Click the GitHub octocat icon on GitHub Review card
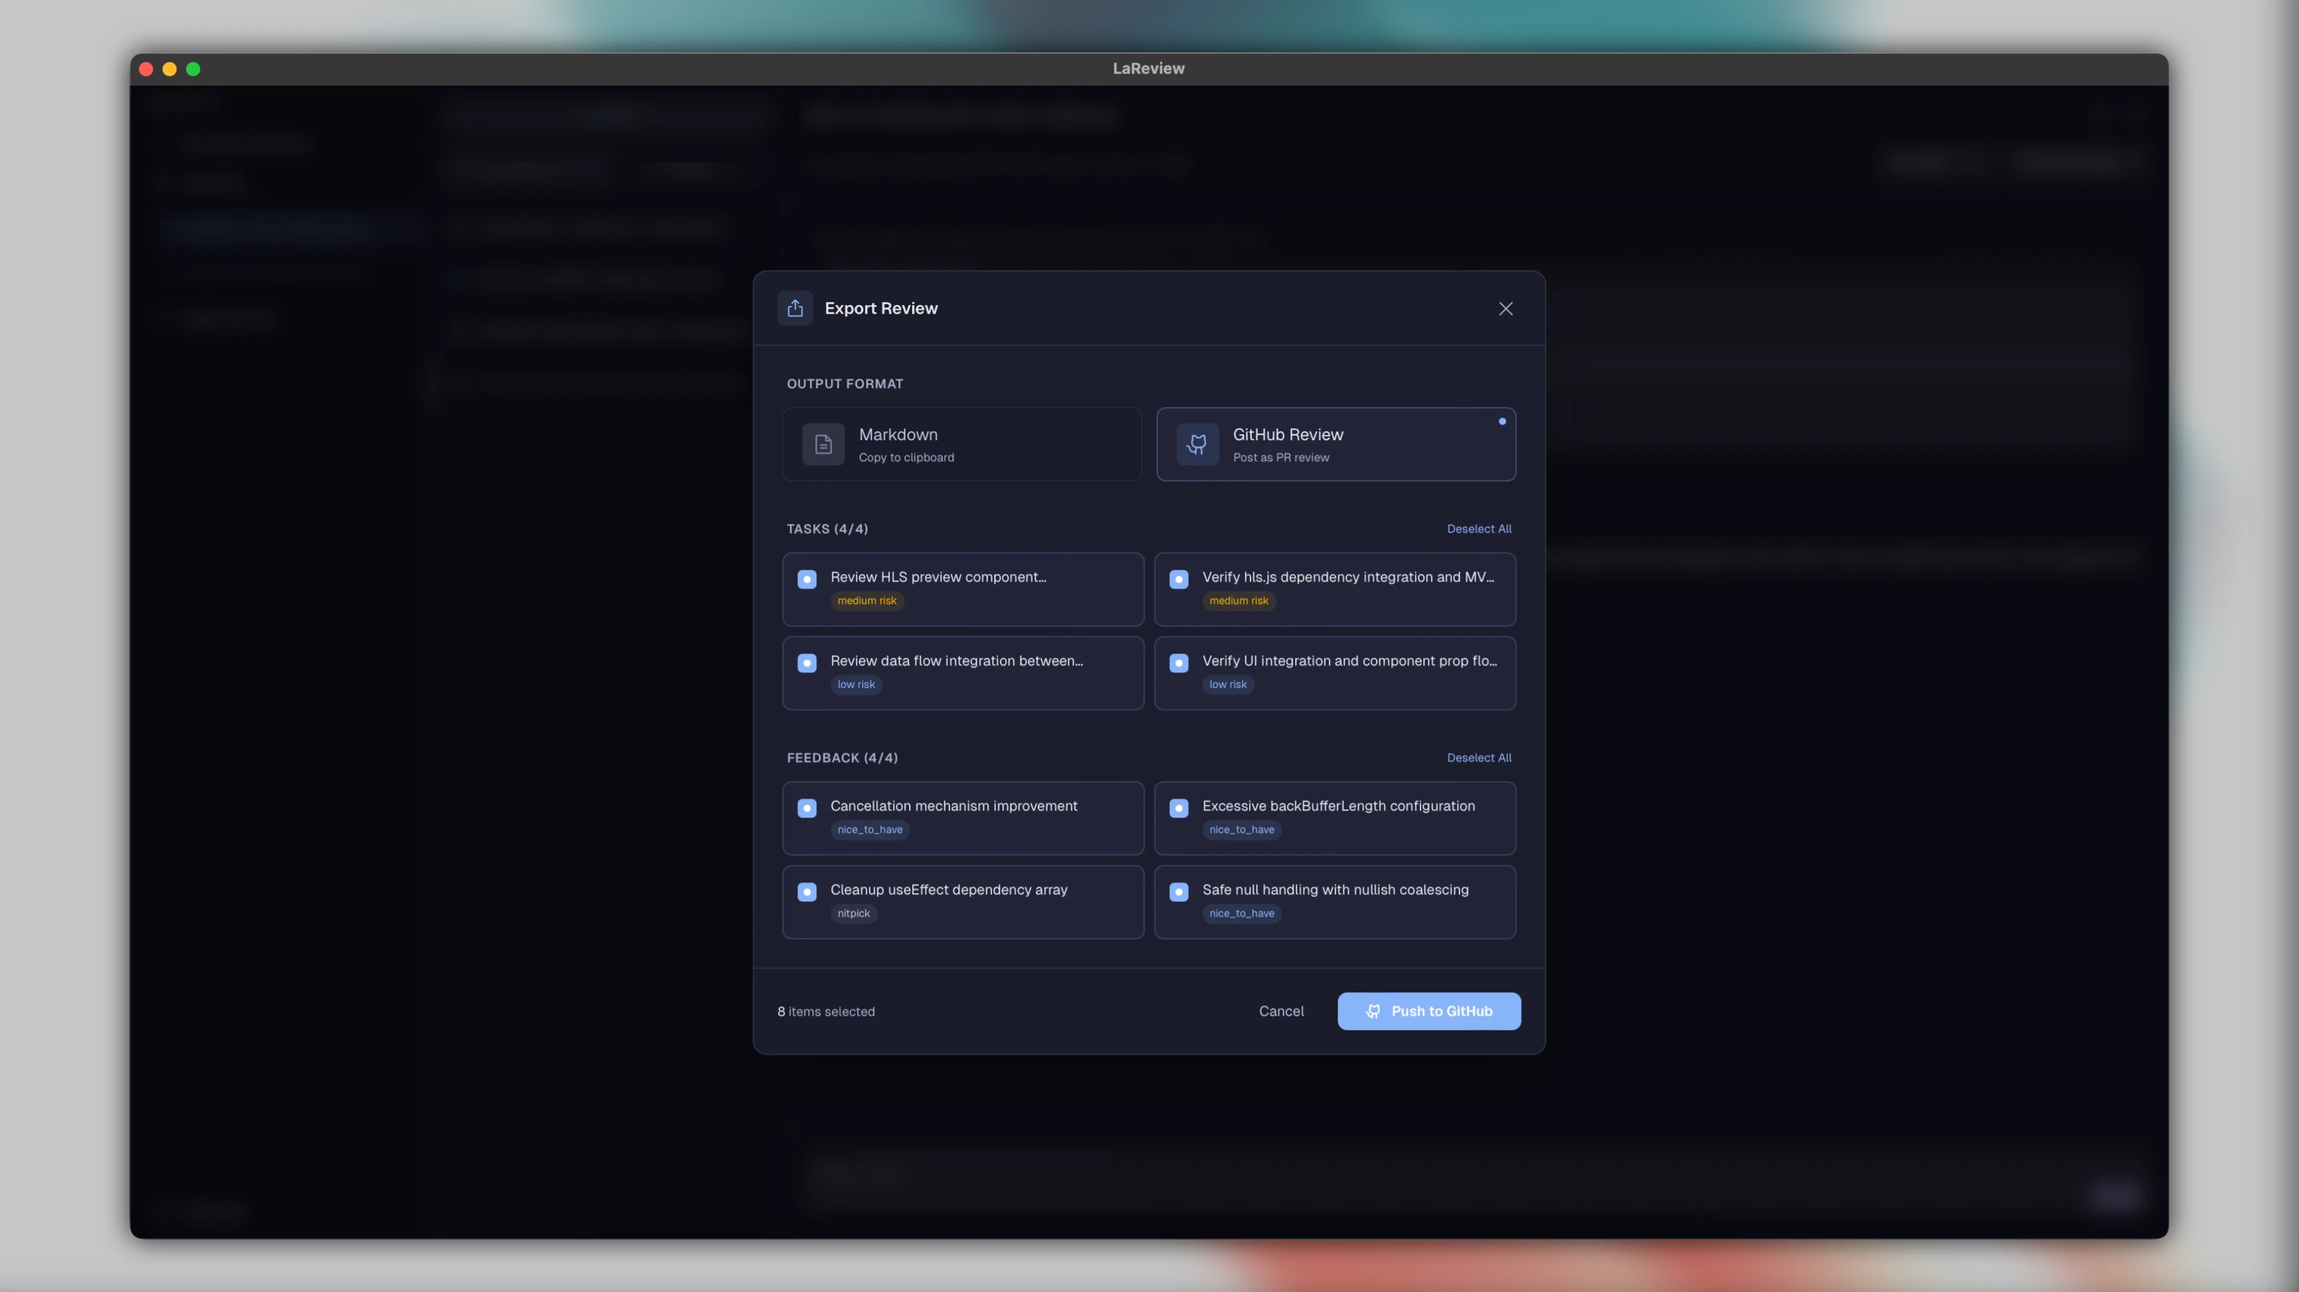Image resolution: width=2299 pixels, height=1292 pixels. (1197, 444)
